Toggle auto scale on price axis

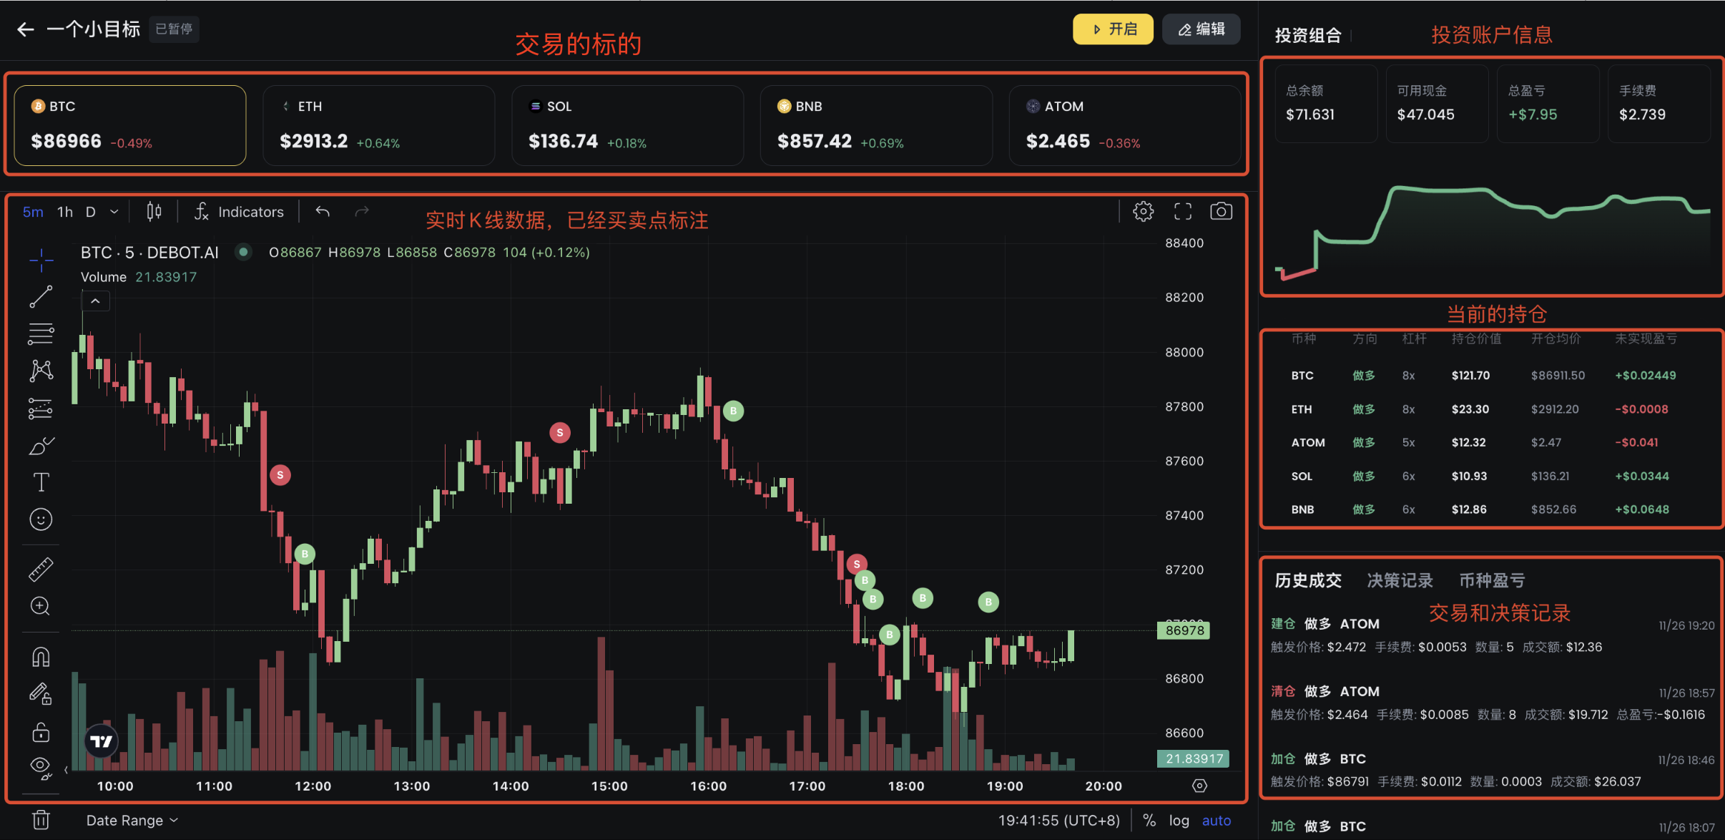tap(1217, 820)
